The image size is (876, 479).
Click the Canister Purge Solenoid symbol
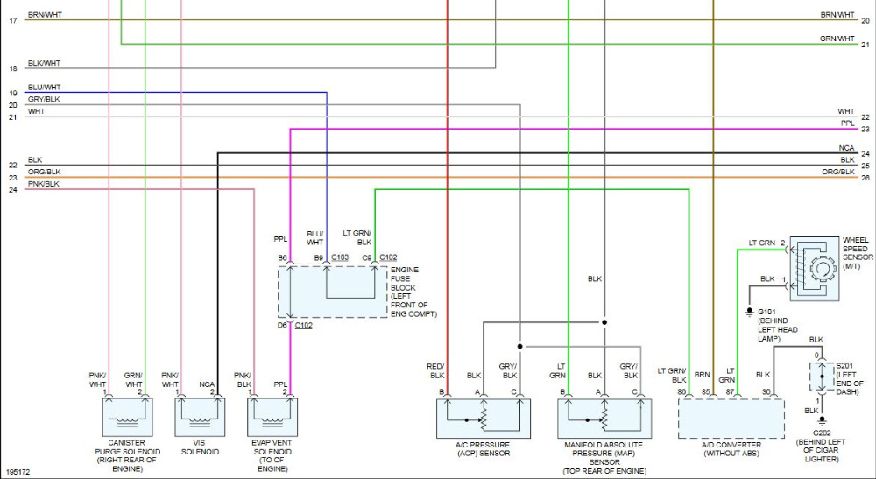127,417
